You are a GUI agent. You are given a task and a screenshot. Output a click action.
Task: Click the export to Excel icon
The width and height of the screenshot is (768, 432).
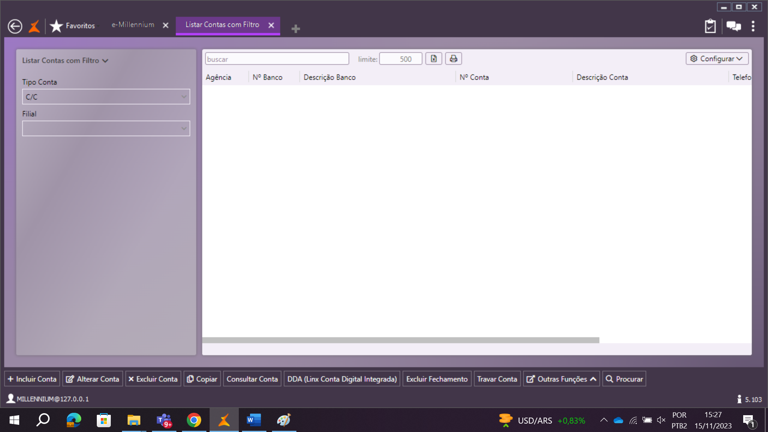[434, 59]
